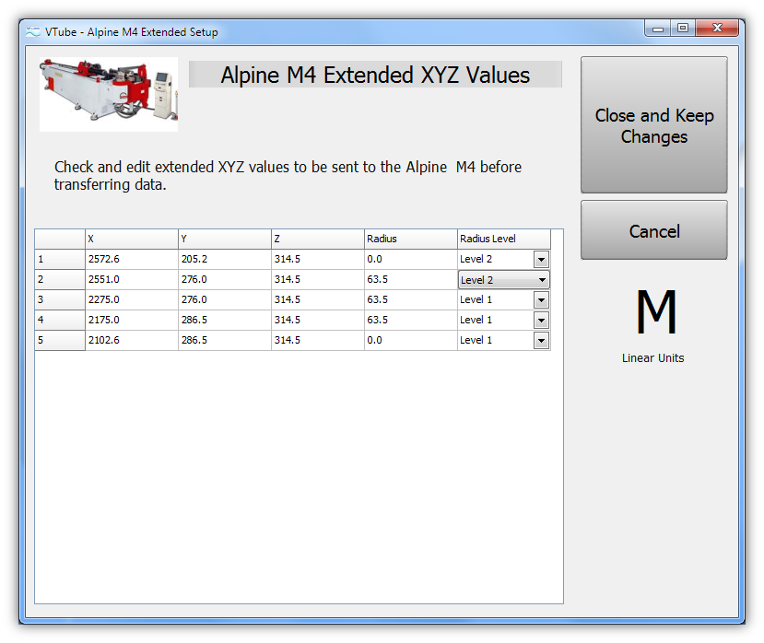This screenshot has height=643, width=764.
Task: Minimize the Alpine M4 Extended Setup window
Action: pos(658,29)
